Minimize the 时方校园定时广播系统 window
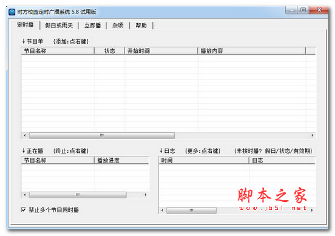This screenshot has height=236, width=335. 292,10
